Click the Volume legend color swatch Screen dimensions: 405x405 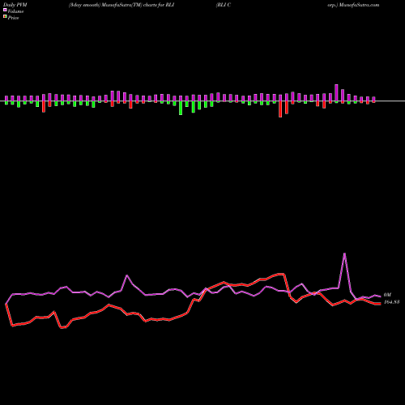[x=5, y=10]
